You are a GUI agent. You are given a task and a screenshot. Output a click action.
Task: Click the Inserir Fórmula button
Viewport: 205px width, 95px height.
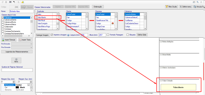tap(9, 40)
